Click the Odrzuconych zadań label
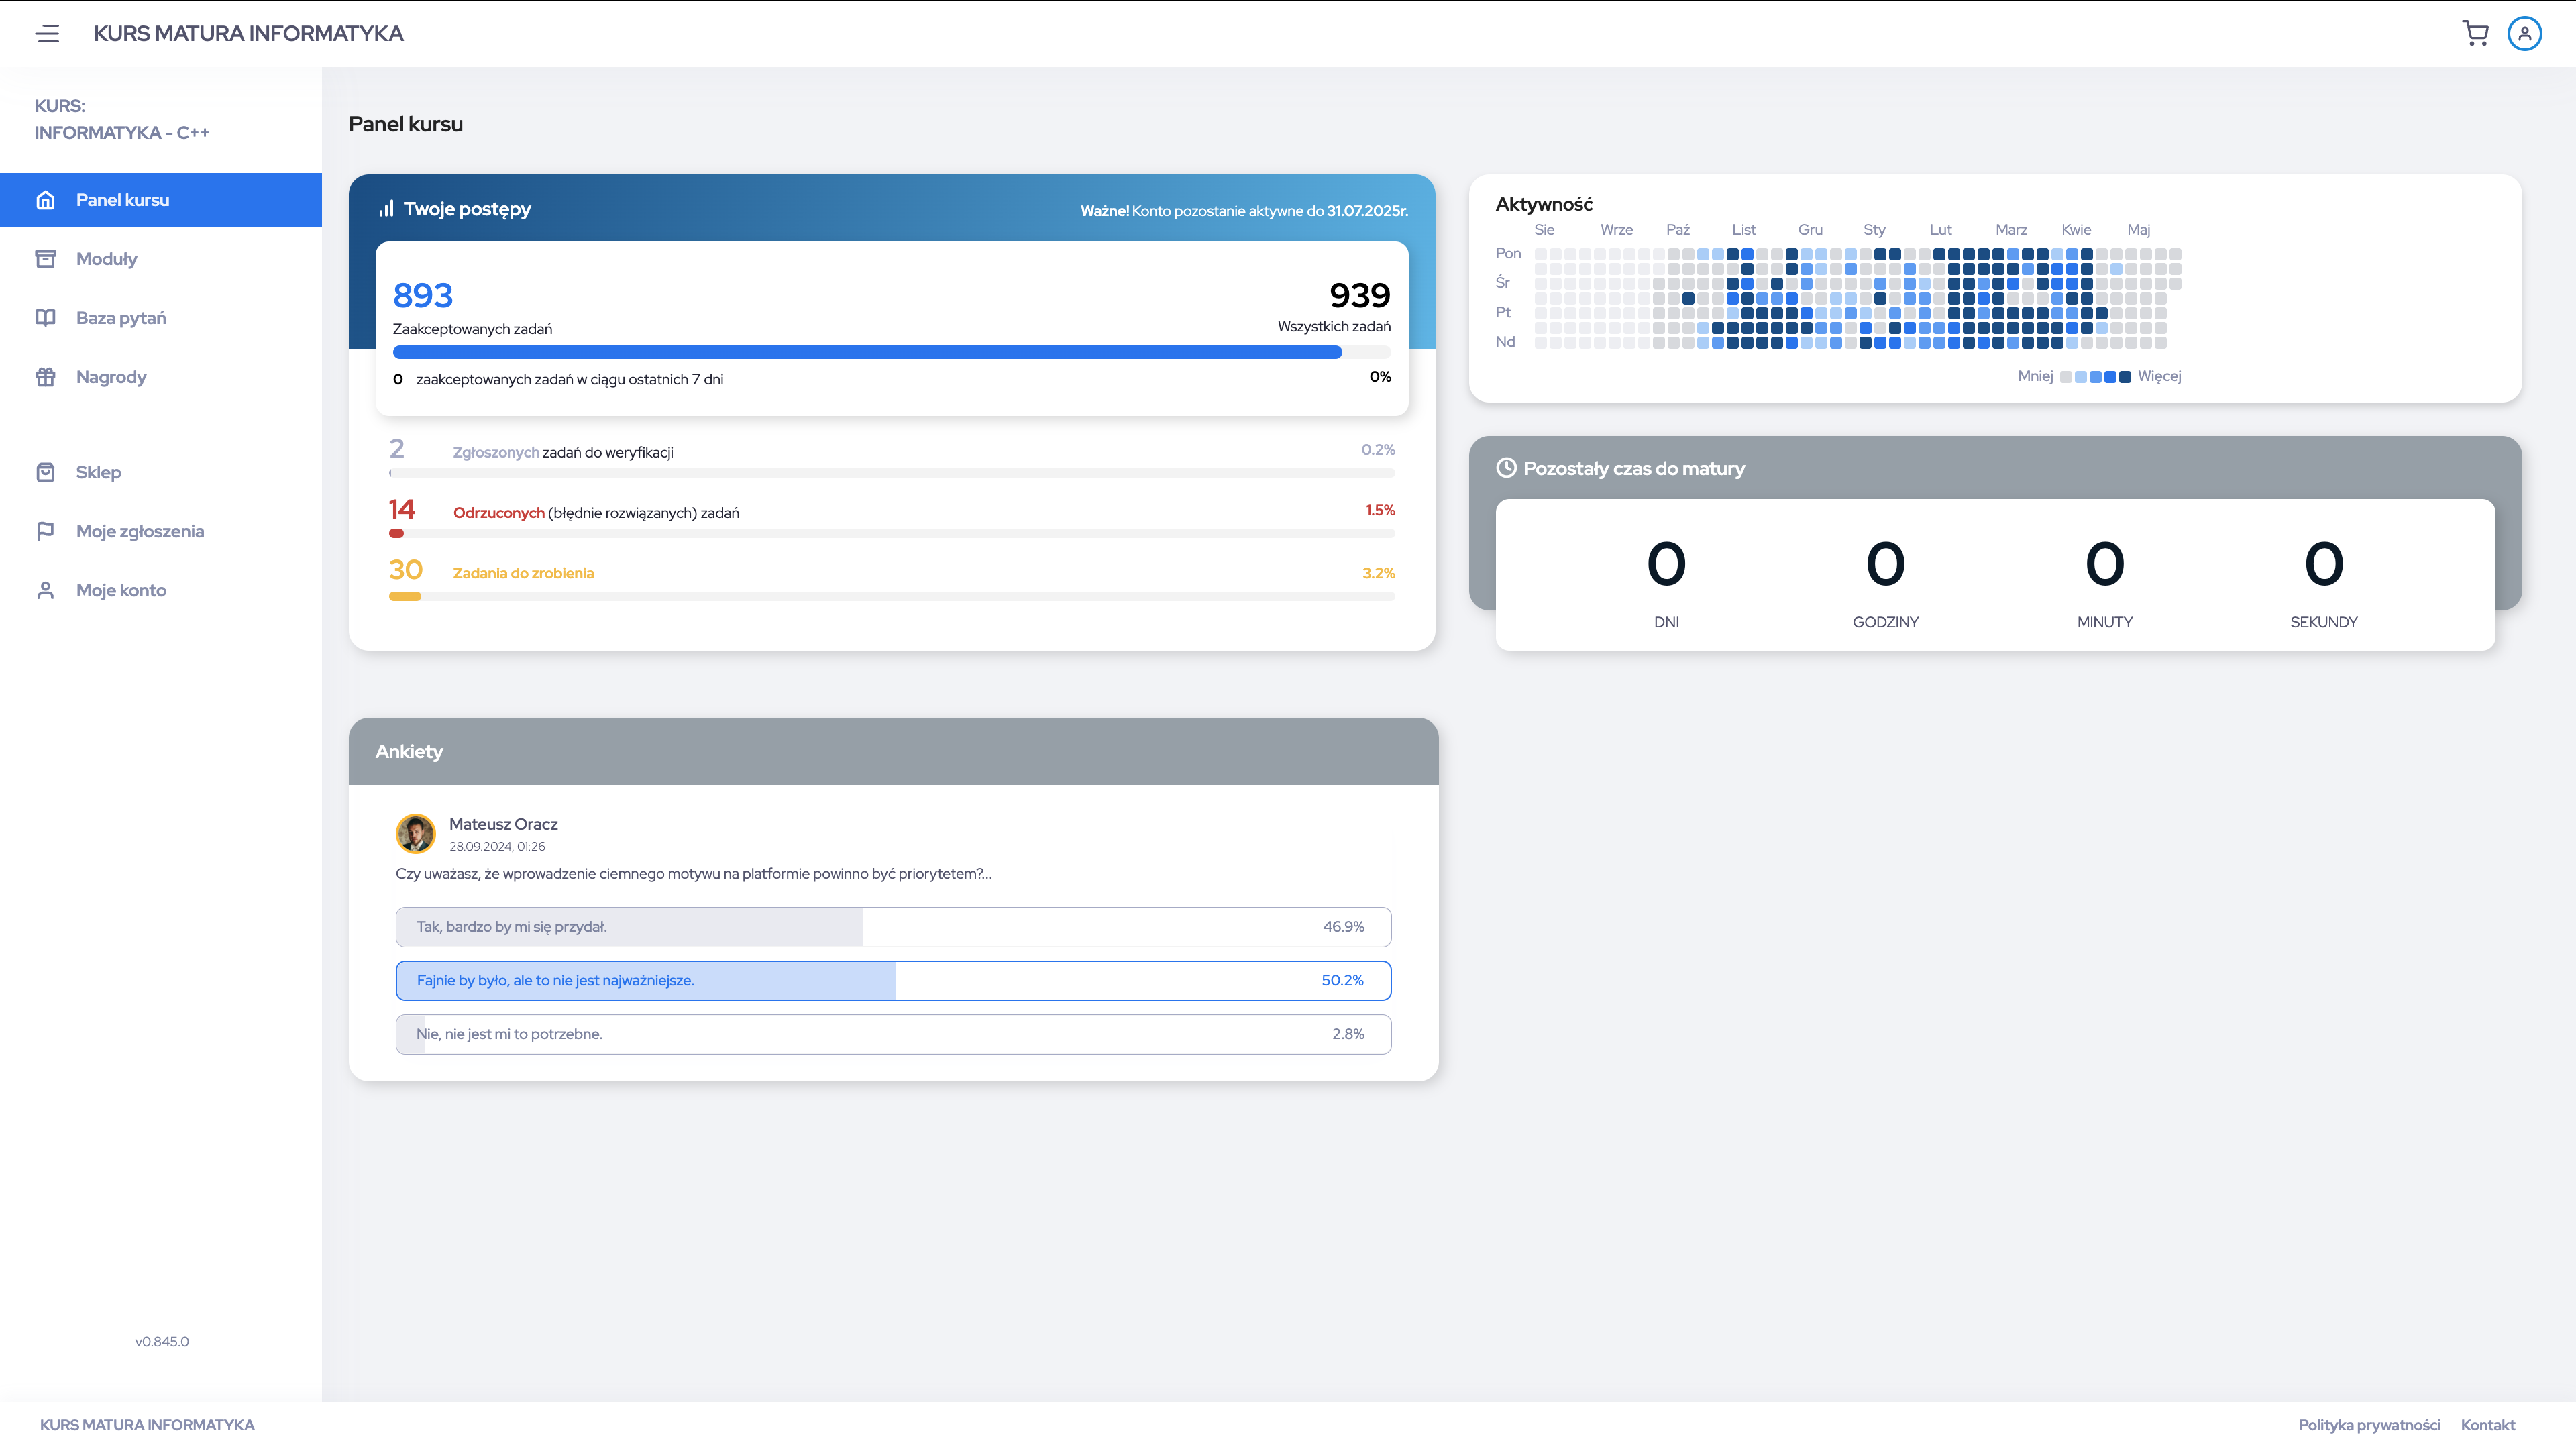The width and height of the screenshot is (2576, 1449). click(x=596, y=513)
